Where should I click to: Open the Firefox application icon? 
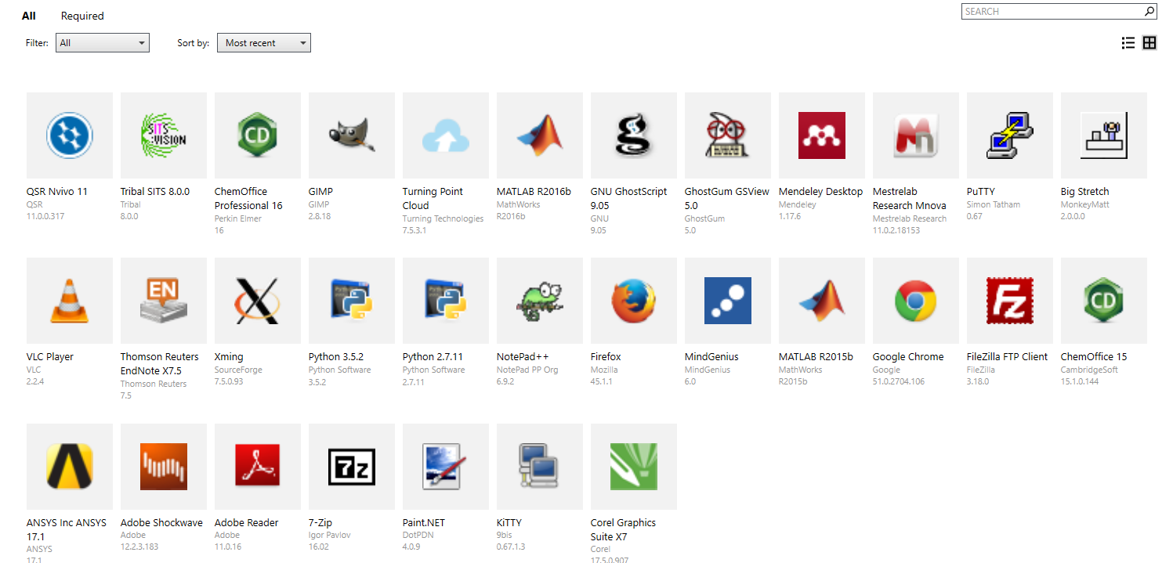[x=634, y=301]
